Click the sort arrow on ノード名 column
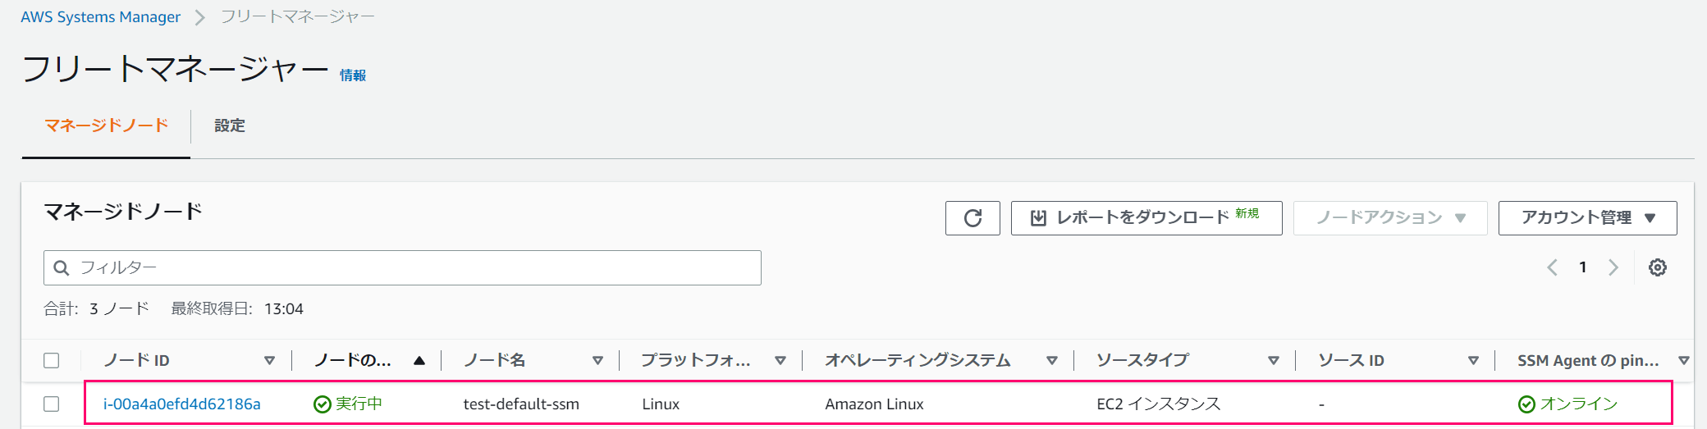 (597, 361)
